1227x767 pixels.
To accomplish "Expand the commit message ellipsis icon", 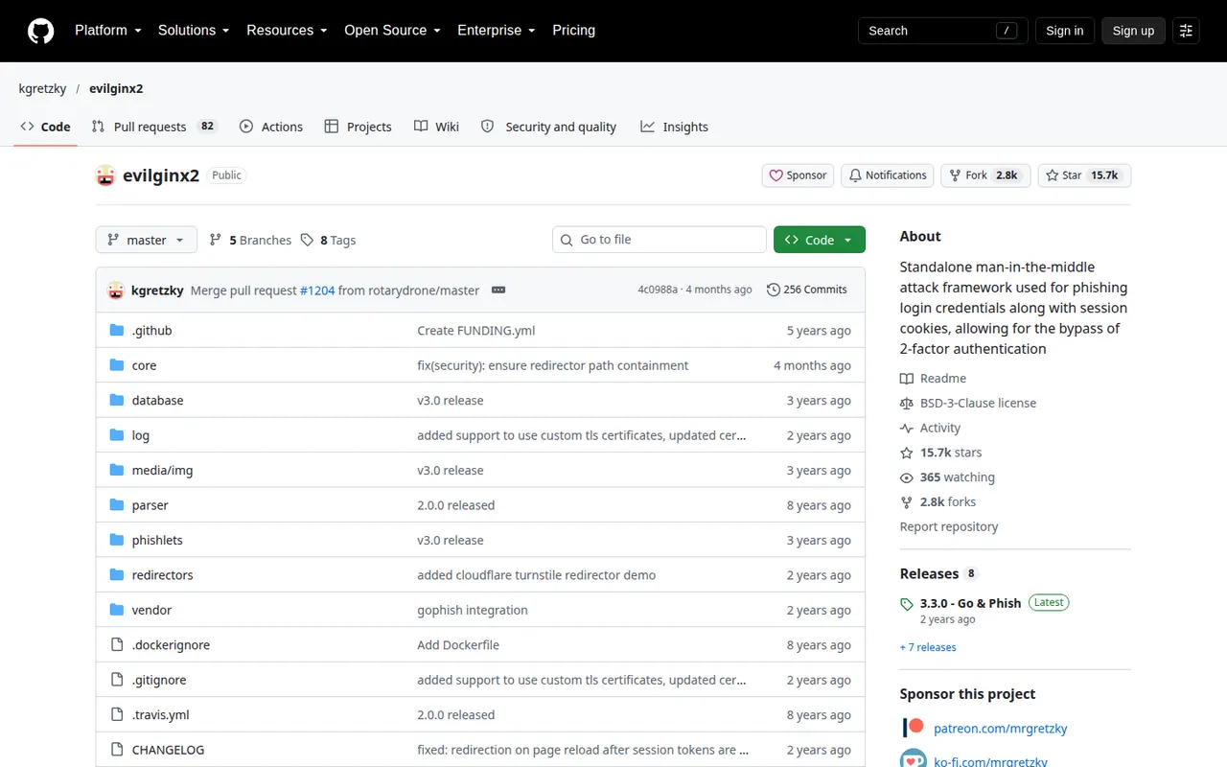I will [x=498, y=291].
